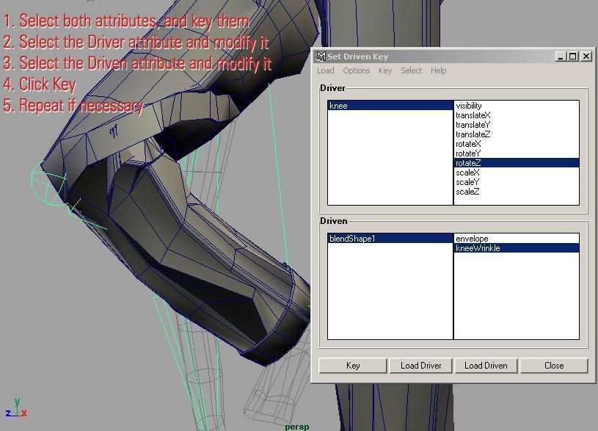Select the envelope attribute
Screen dimensions: 598x431
(x=517, y=238)
